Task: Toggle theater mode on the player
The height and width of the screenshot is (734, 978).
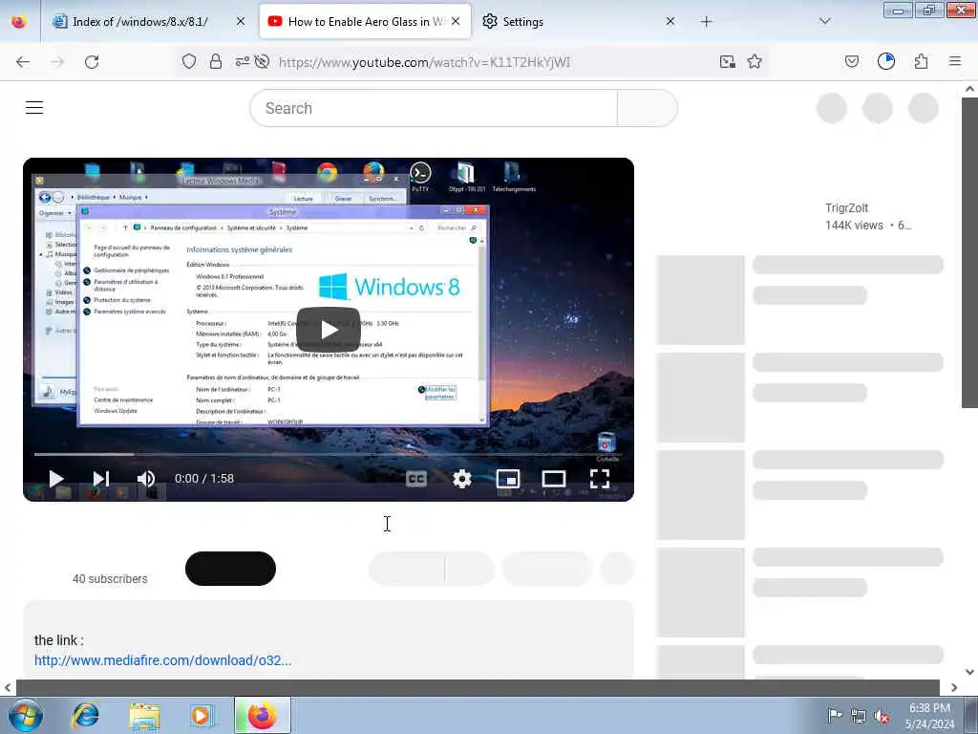Action: click(x=554, y=479)
